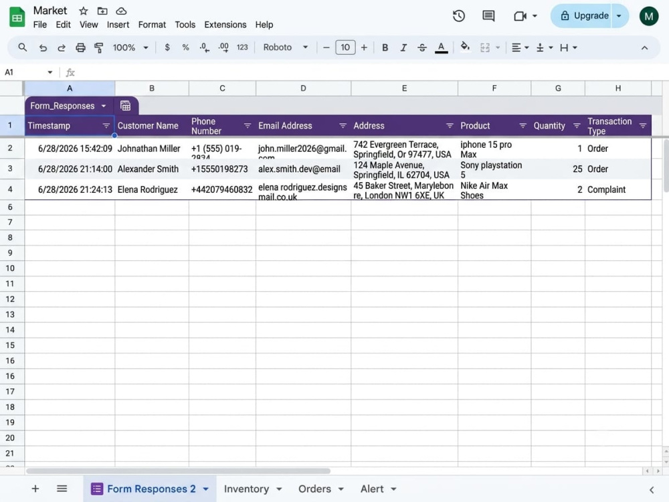
Task: Print the spreadsheet
Action: point(80,48)
